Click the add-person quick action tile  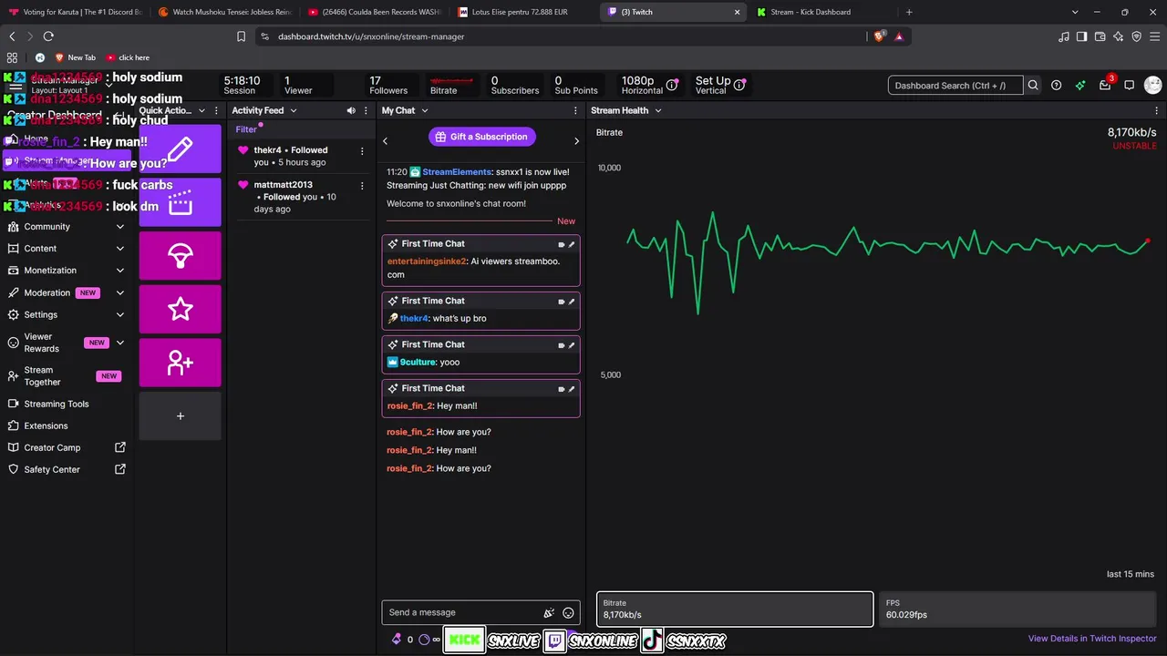pos(180,363)
